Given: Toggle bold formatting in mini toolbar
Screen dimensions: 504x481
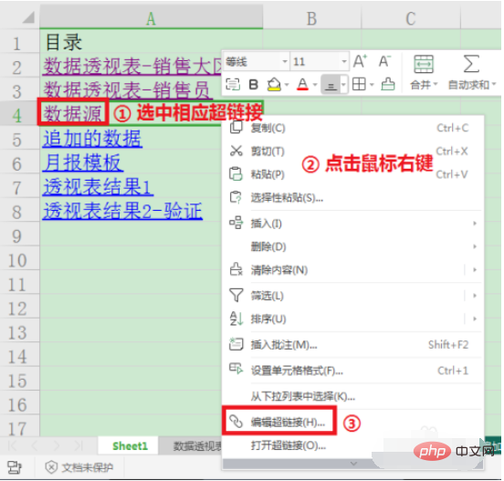Looking at the screenshot, I should pos(254,85).
